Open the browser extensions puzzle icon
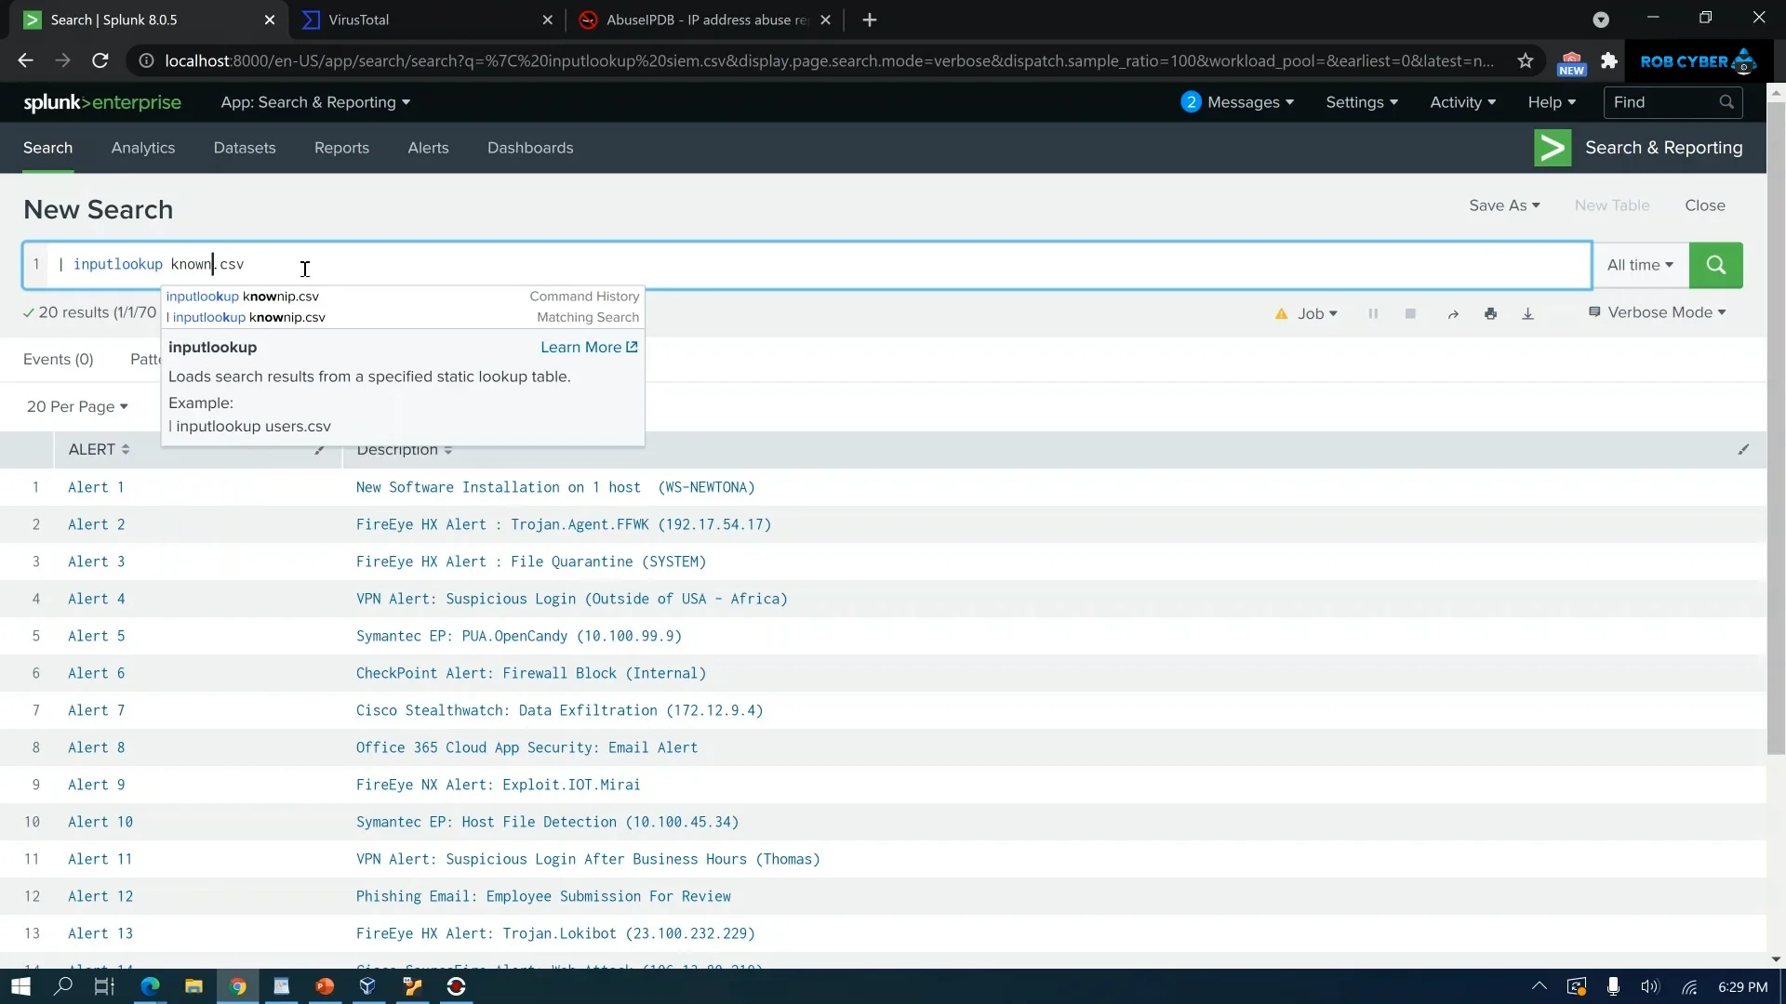This screenshot has width=1786, height=1004. point(1609,61)
